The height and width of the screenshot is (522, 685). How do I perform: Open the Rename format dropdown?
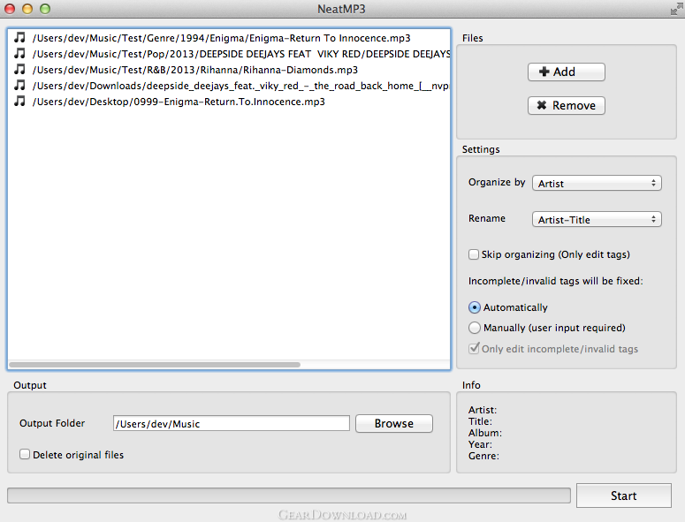597,220
